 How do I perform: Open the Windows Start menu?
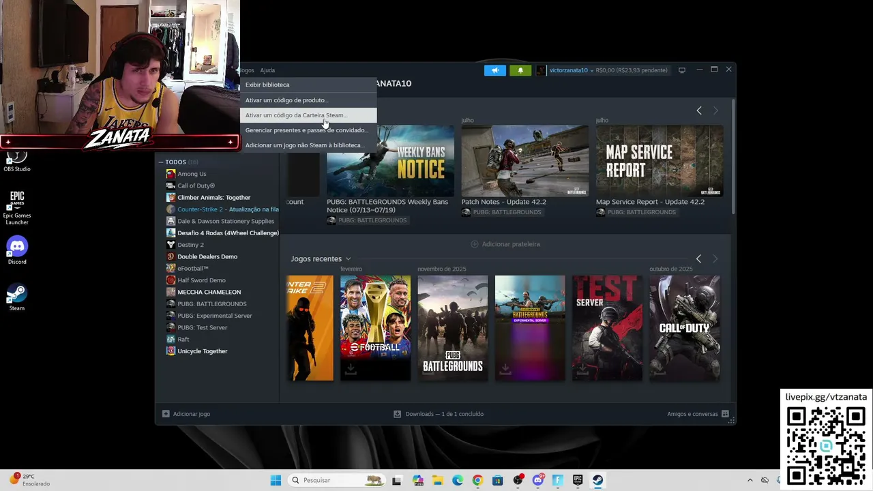[x=276, y=480]
